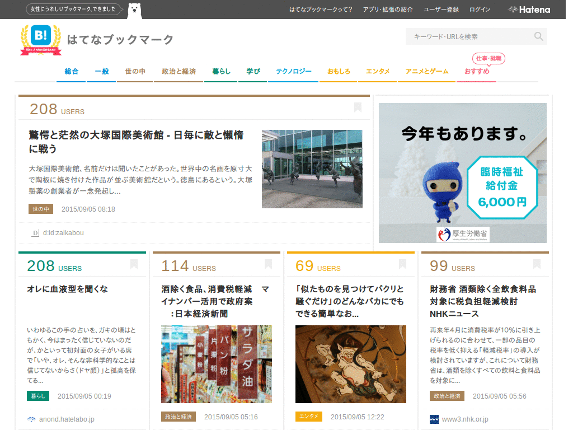Open はてなブックマークって? link
The width and height of the screenshot is (573, 430).
tap(321, 10)
